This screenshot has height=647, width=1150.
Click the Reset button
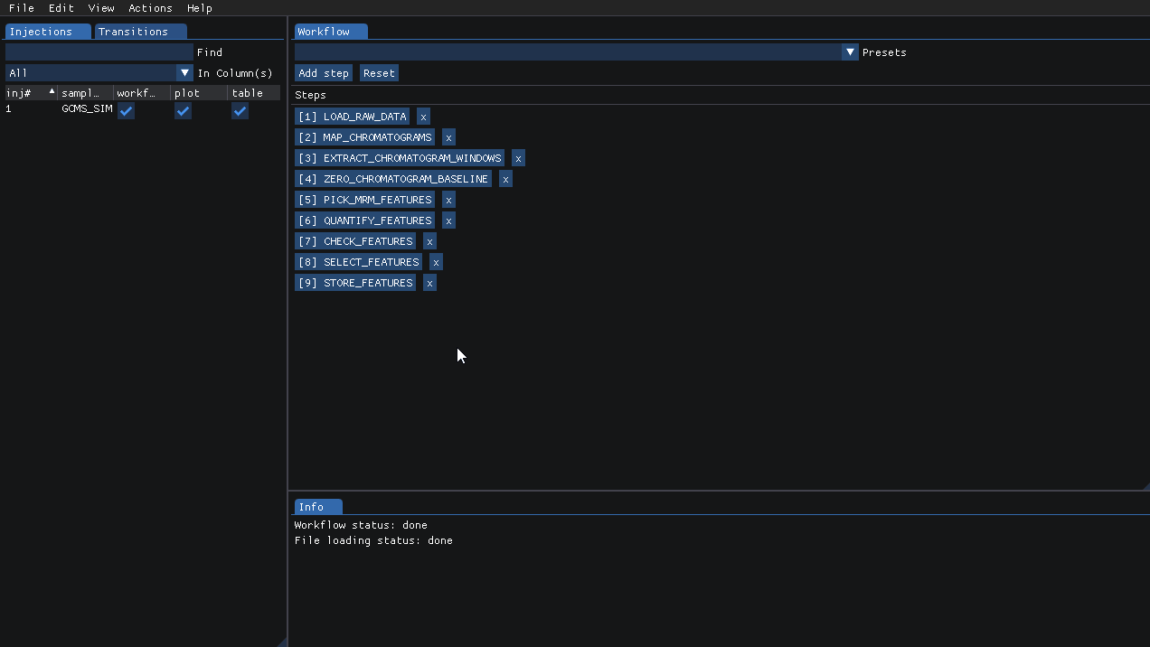(379, 73)
